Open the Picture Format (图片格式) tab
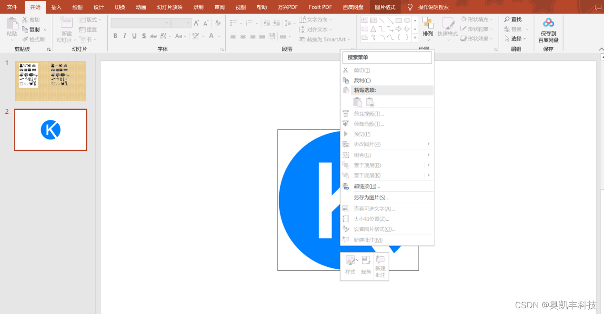The height and width of the screenshot is (314, 604). tap(385, 7)
